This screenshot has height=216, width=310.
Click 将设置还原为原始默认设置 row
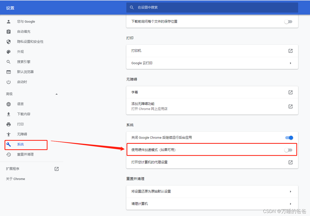(212, 192)
